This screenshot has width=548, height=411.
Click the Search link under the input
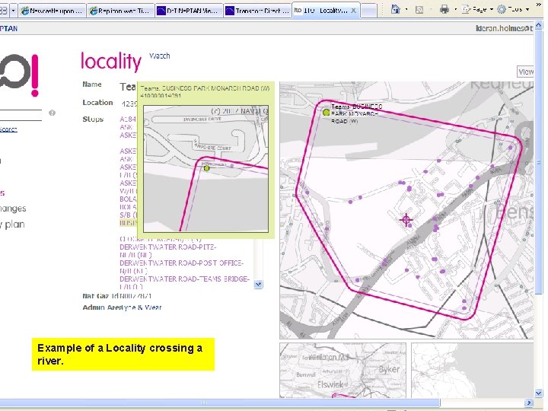click(8, 129)
